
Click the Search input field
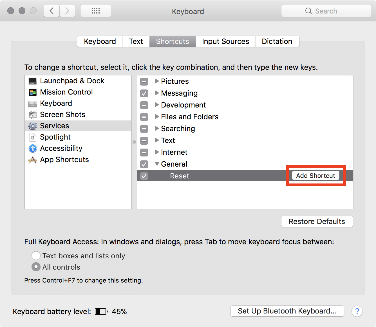click(x=326, y=11)
